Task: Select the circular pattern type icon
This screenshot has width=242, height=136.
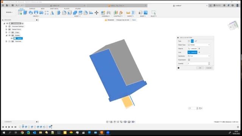Action: coord(192,41)
